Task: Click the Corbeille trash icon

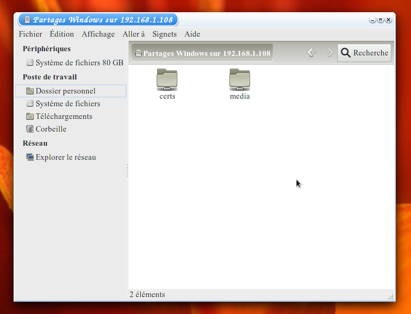Action: [30, 129]
